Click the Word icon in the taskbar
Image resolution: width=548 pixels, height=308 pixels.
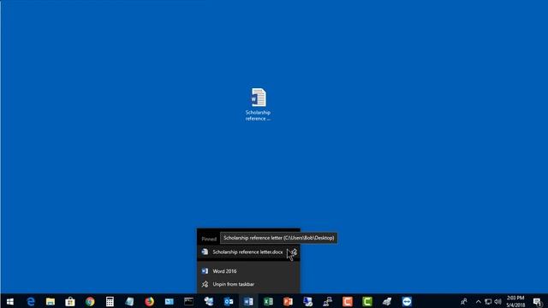(x=248, y=301)
